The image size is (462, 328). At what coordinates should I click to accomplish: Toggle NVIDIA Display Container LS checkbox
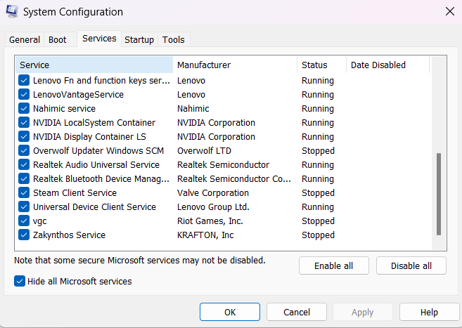tap(24, 137)
